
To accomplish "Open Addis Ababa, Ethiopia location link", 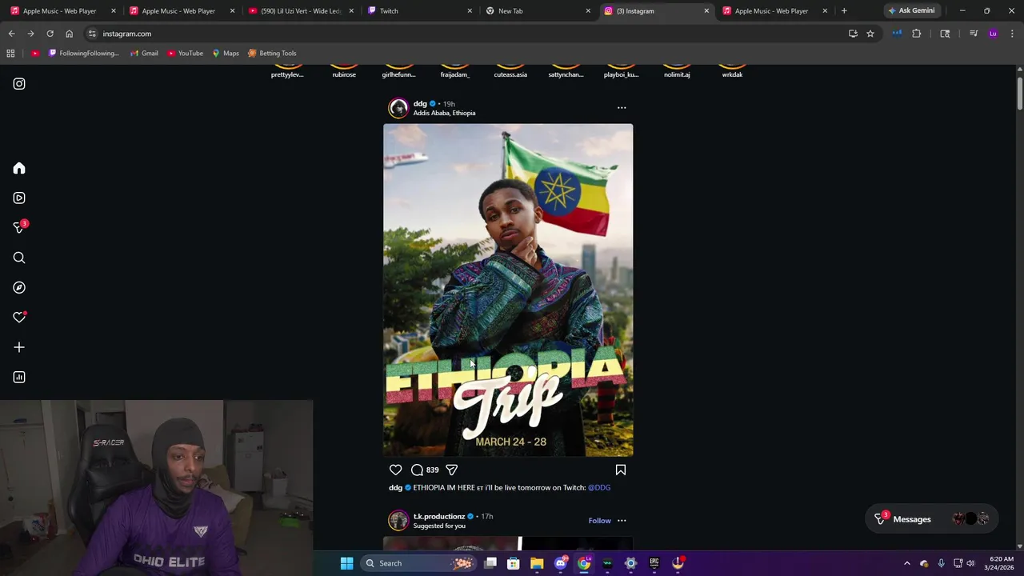I will [444, 113].
